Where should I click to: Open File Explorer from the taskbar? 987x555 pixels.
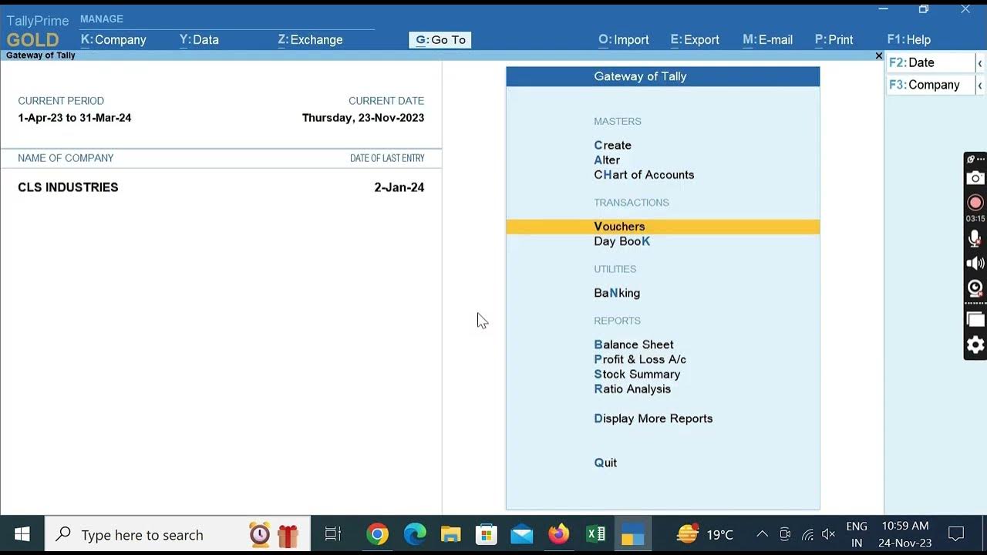tap(450, 534)
